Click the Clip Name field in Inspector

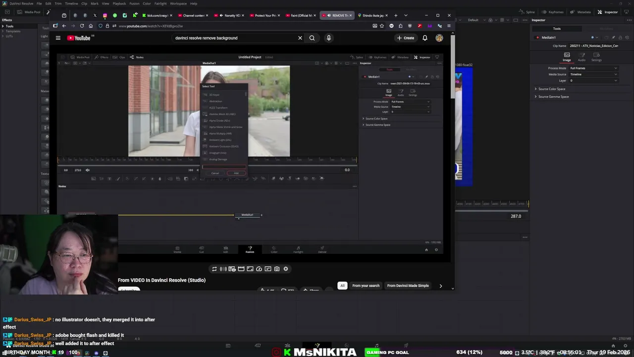pos(594,46)
